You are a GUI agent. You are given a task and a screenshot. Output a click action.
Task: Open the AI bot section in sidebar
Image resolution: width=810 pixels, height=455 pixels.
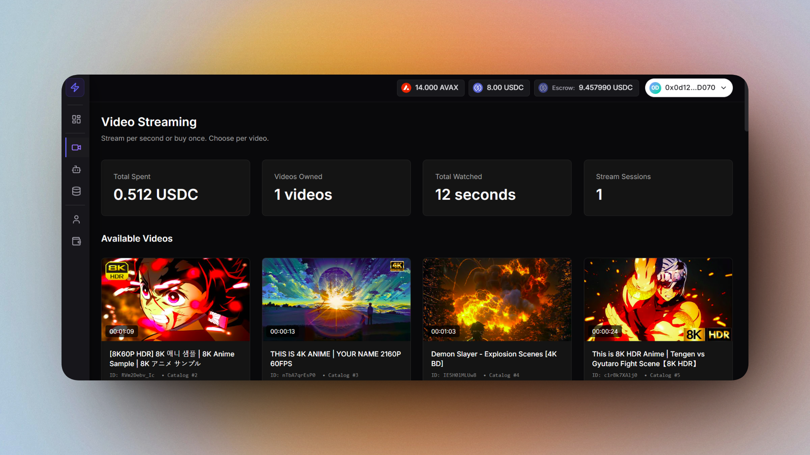(76, 169)
